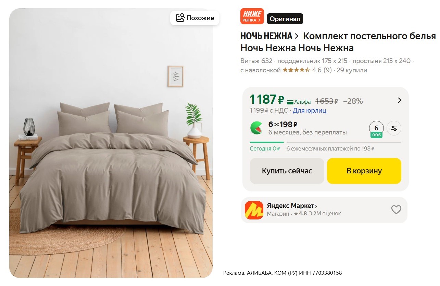Click the Ниже рынка orange badge
The image size is (440, 286).
click(x=252, y=16)
